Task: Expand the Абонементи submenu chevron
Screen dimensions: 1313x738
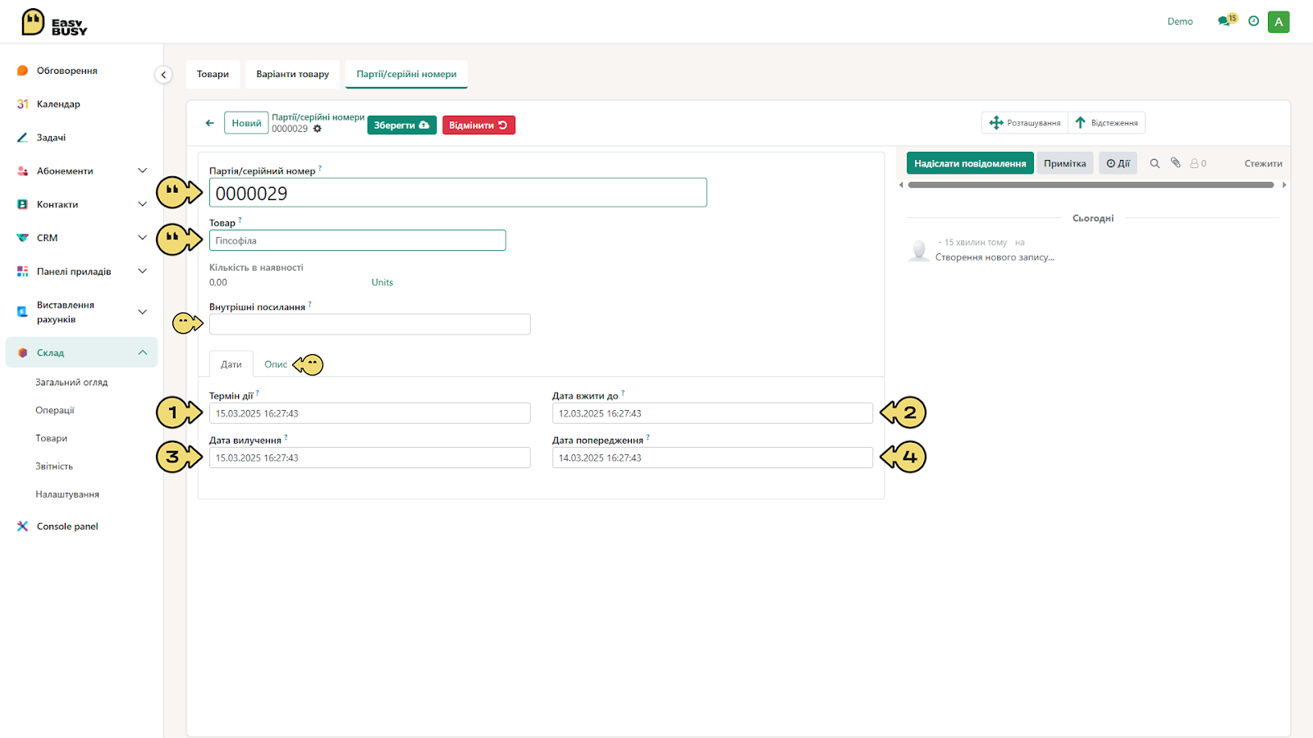Action: tap(142, 171)
